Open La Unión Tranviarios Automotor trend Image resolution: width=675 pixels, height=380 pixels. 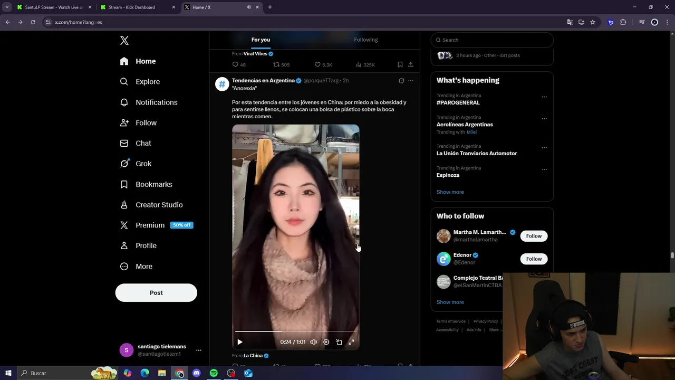point(477,154)
